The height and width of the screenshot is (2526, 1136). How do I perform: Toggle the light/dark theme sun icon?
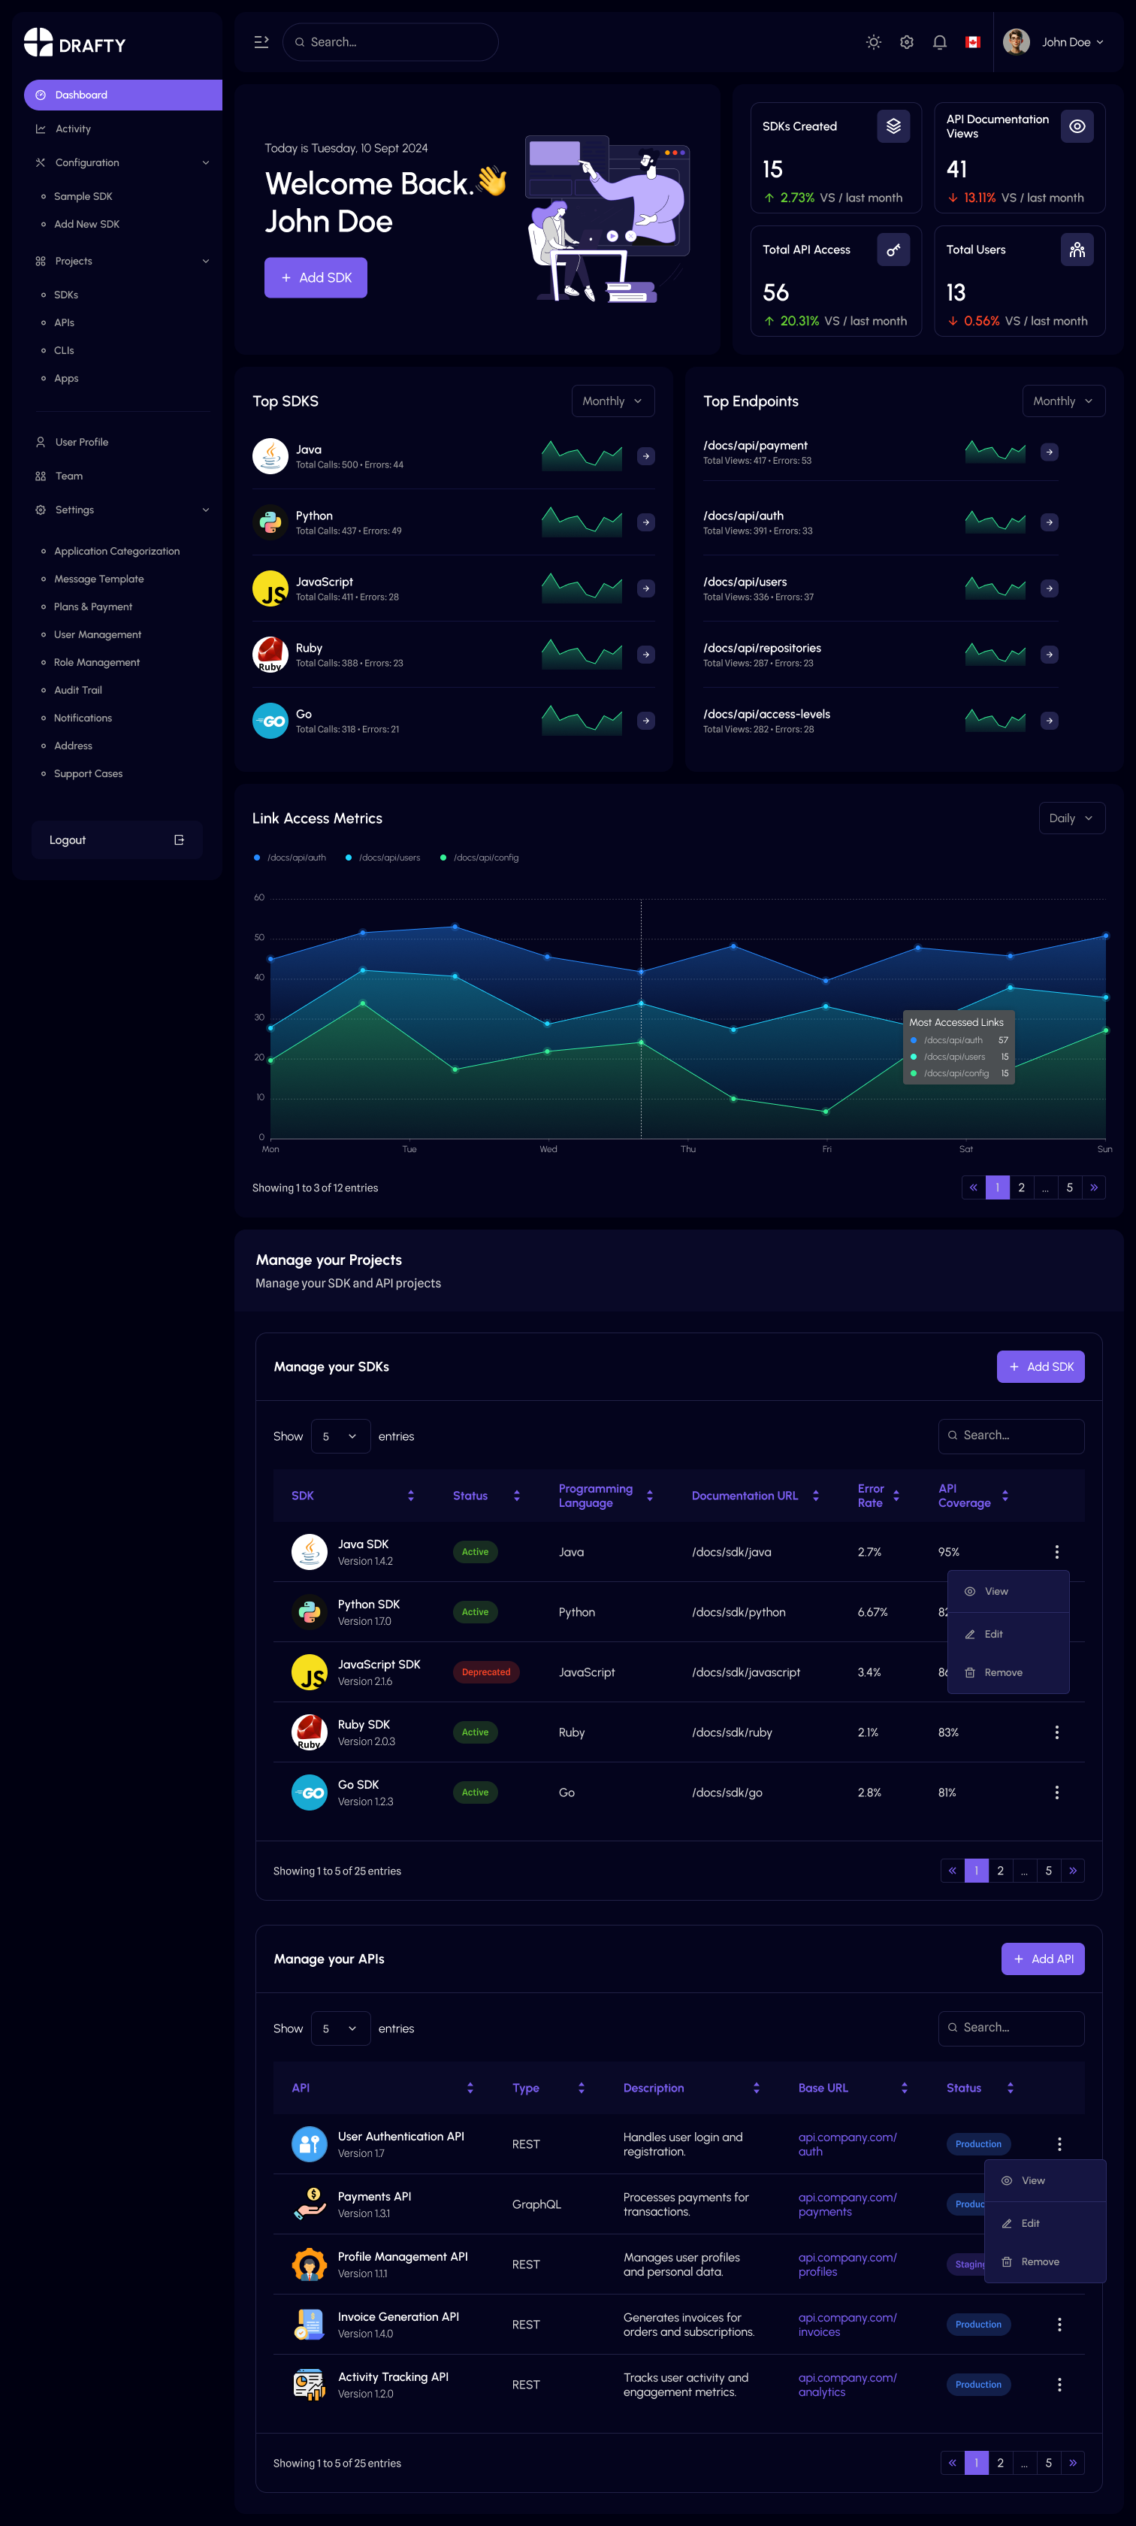(x=873, y=42)
